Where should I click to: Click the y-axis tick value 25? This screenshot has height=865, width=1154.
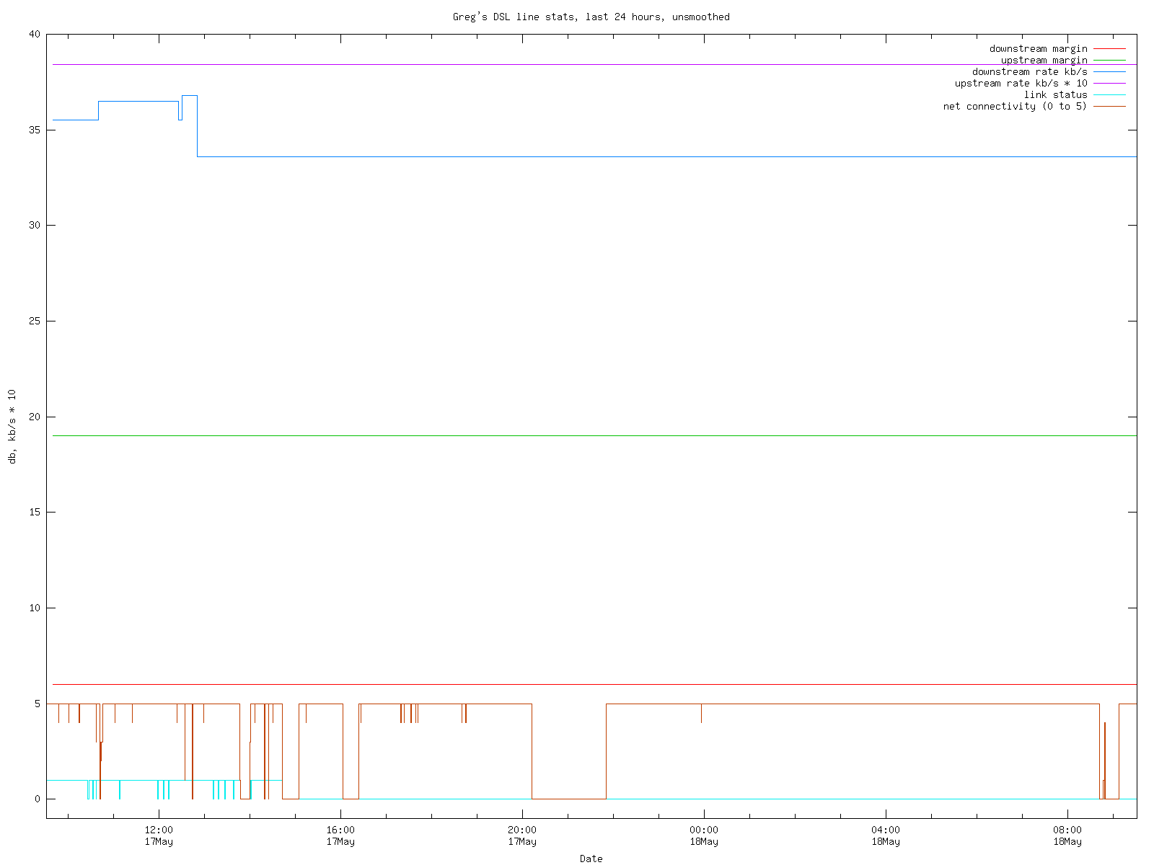click(x=35, y=321)
